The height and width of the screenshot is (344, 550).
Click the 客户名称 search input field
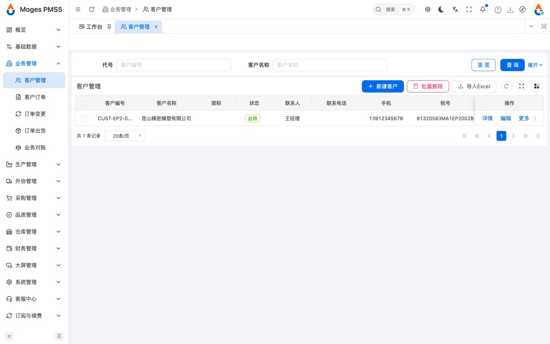pyautogui.click(x=330, y=65)
